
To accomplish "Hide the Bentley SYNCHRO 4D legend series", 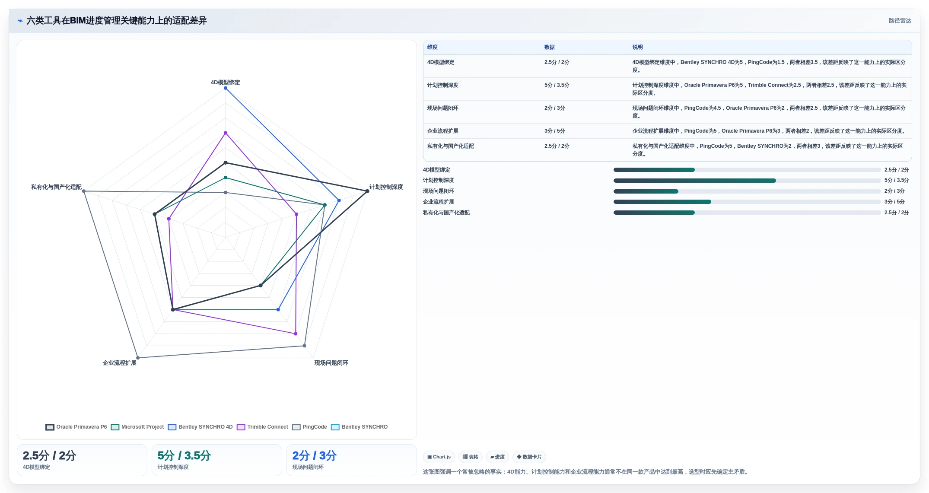I will click(x=200, y=427).
